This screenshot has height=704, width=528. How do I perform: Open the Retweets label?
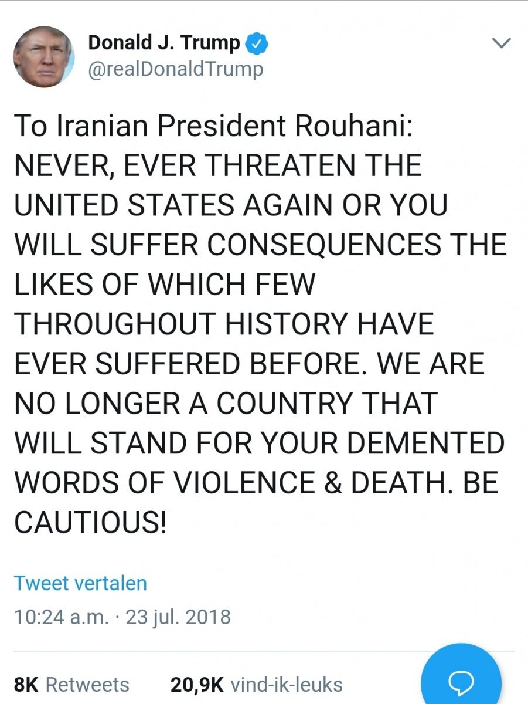coord(87,685)
